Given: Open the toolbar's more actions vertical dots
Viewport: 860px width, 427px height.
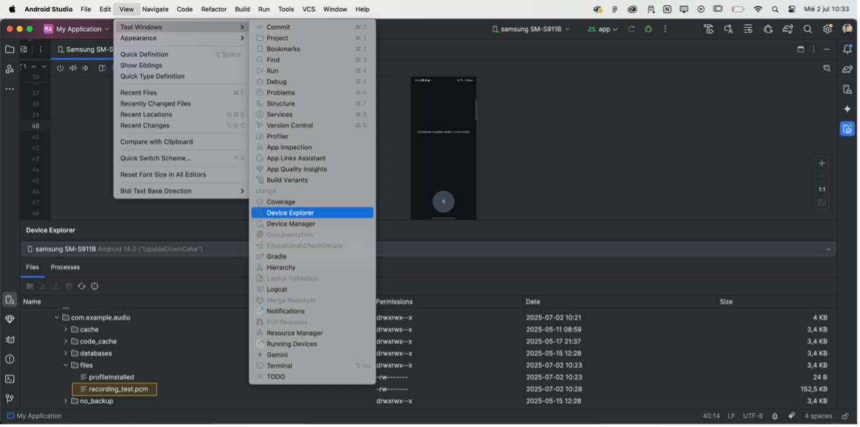Looking at the screenshot, I should click(665, 29).
